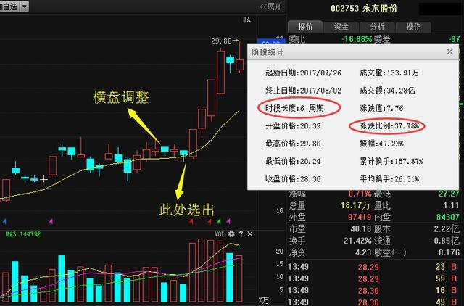Click 起始日期:2017/07/26 in the dialog
Screen dimensions: 464x306
pyautogui.click(x=303, y=73)
